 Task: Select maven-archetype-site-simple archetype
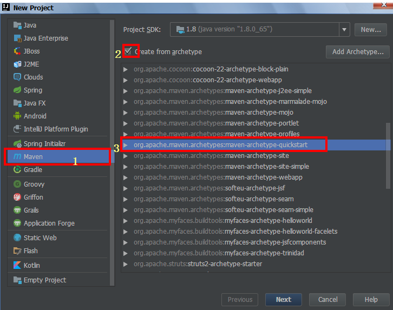click(256, 167)
